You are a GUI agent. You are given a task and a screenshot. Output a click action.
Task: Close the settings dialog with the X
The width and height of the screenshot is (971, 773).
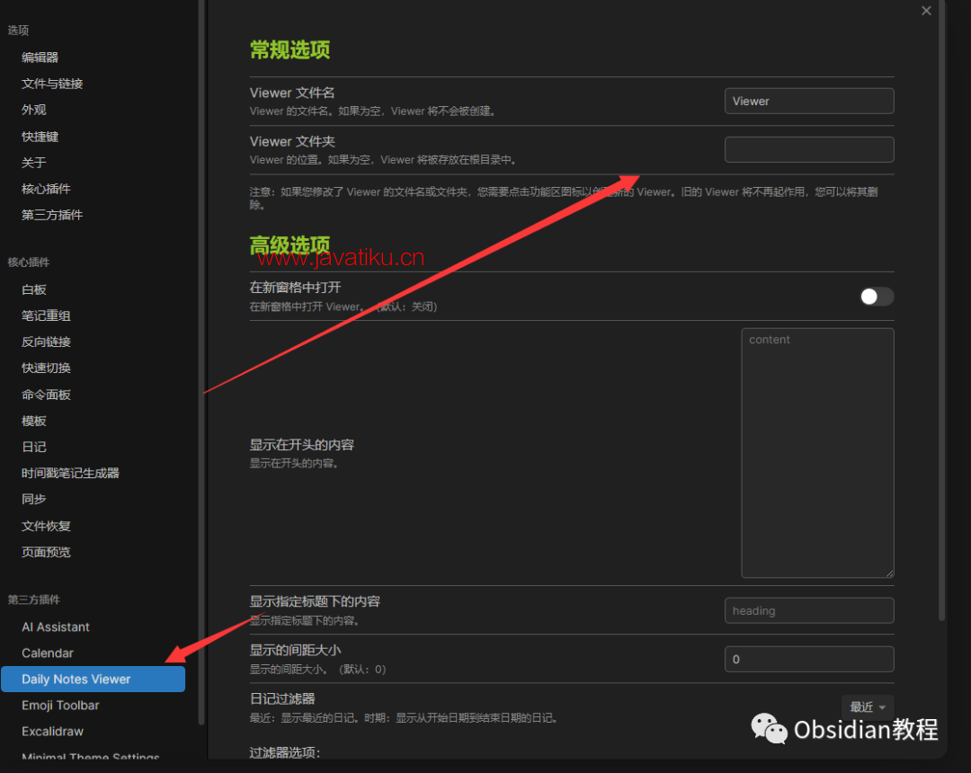coord(926,11)
